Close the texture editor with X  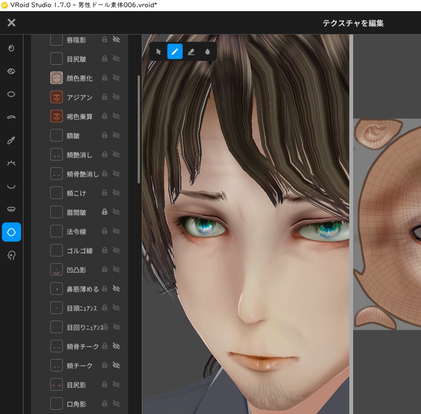tap(11, 23)
